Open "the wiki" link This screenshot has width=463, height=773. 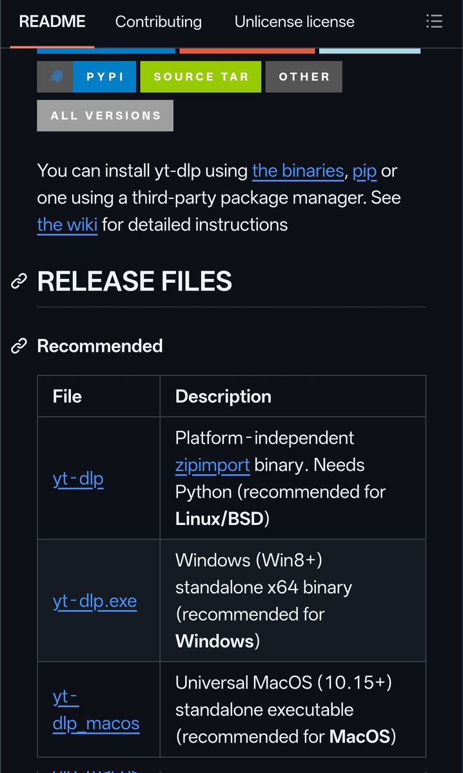[67, 225]
